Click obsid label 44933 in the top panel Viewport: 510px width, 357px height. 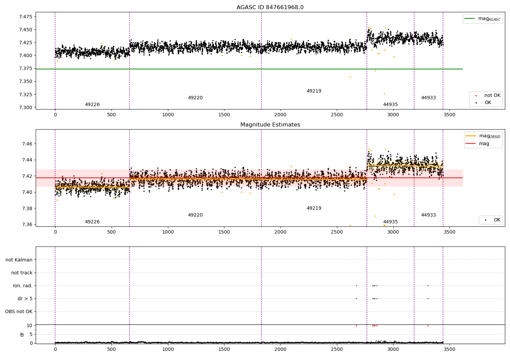[x=428, y=98]
